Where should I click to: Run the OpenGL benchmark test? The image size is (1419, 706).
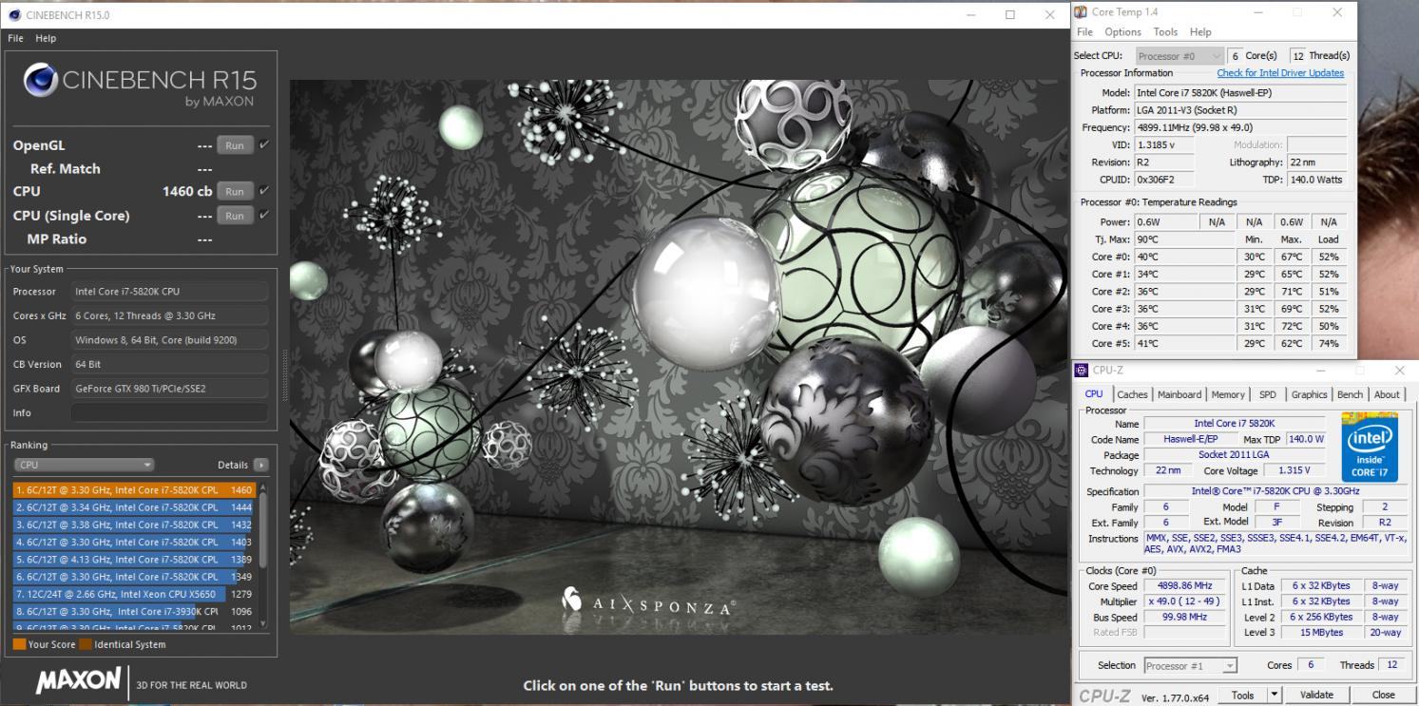tap(235, 145)
